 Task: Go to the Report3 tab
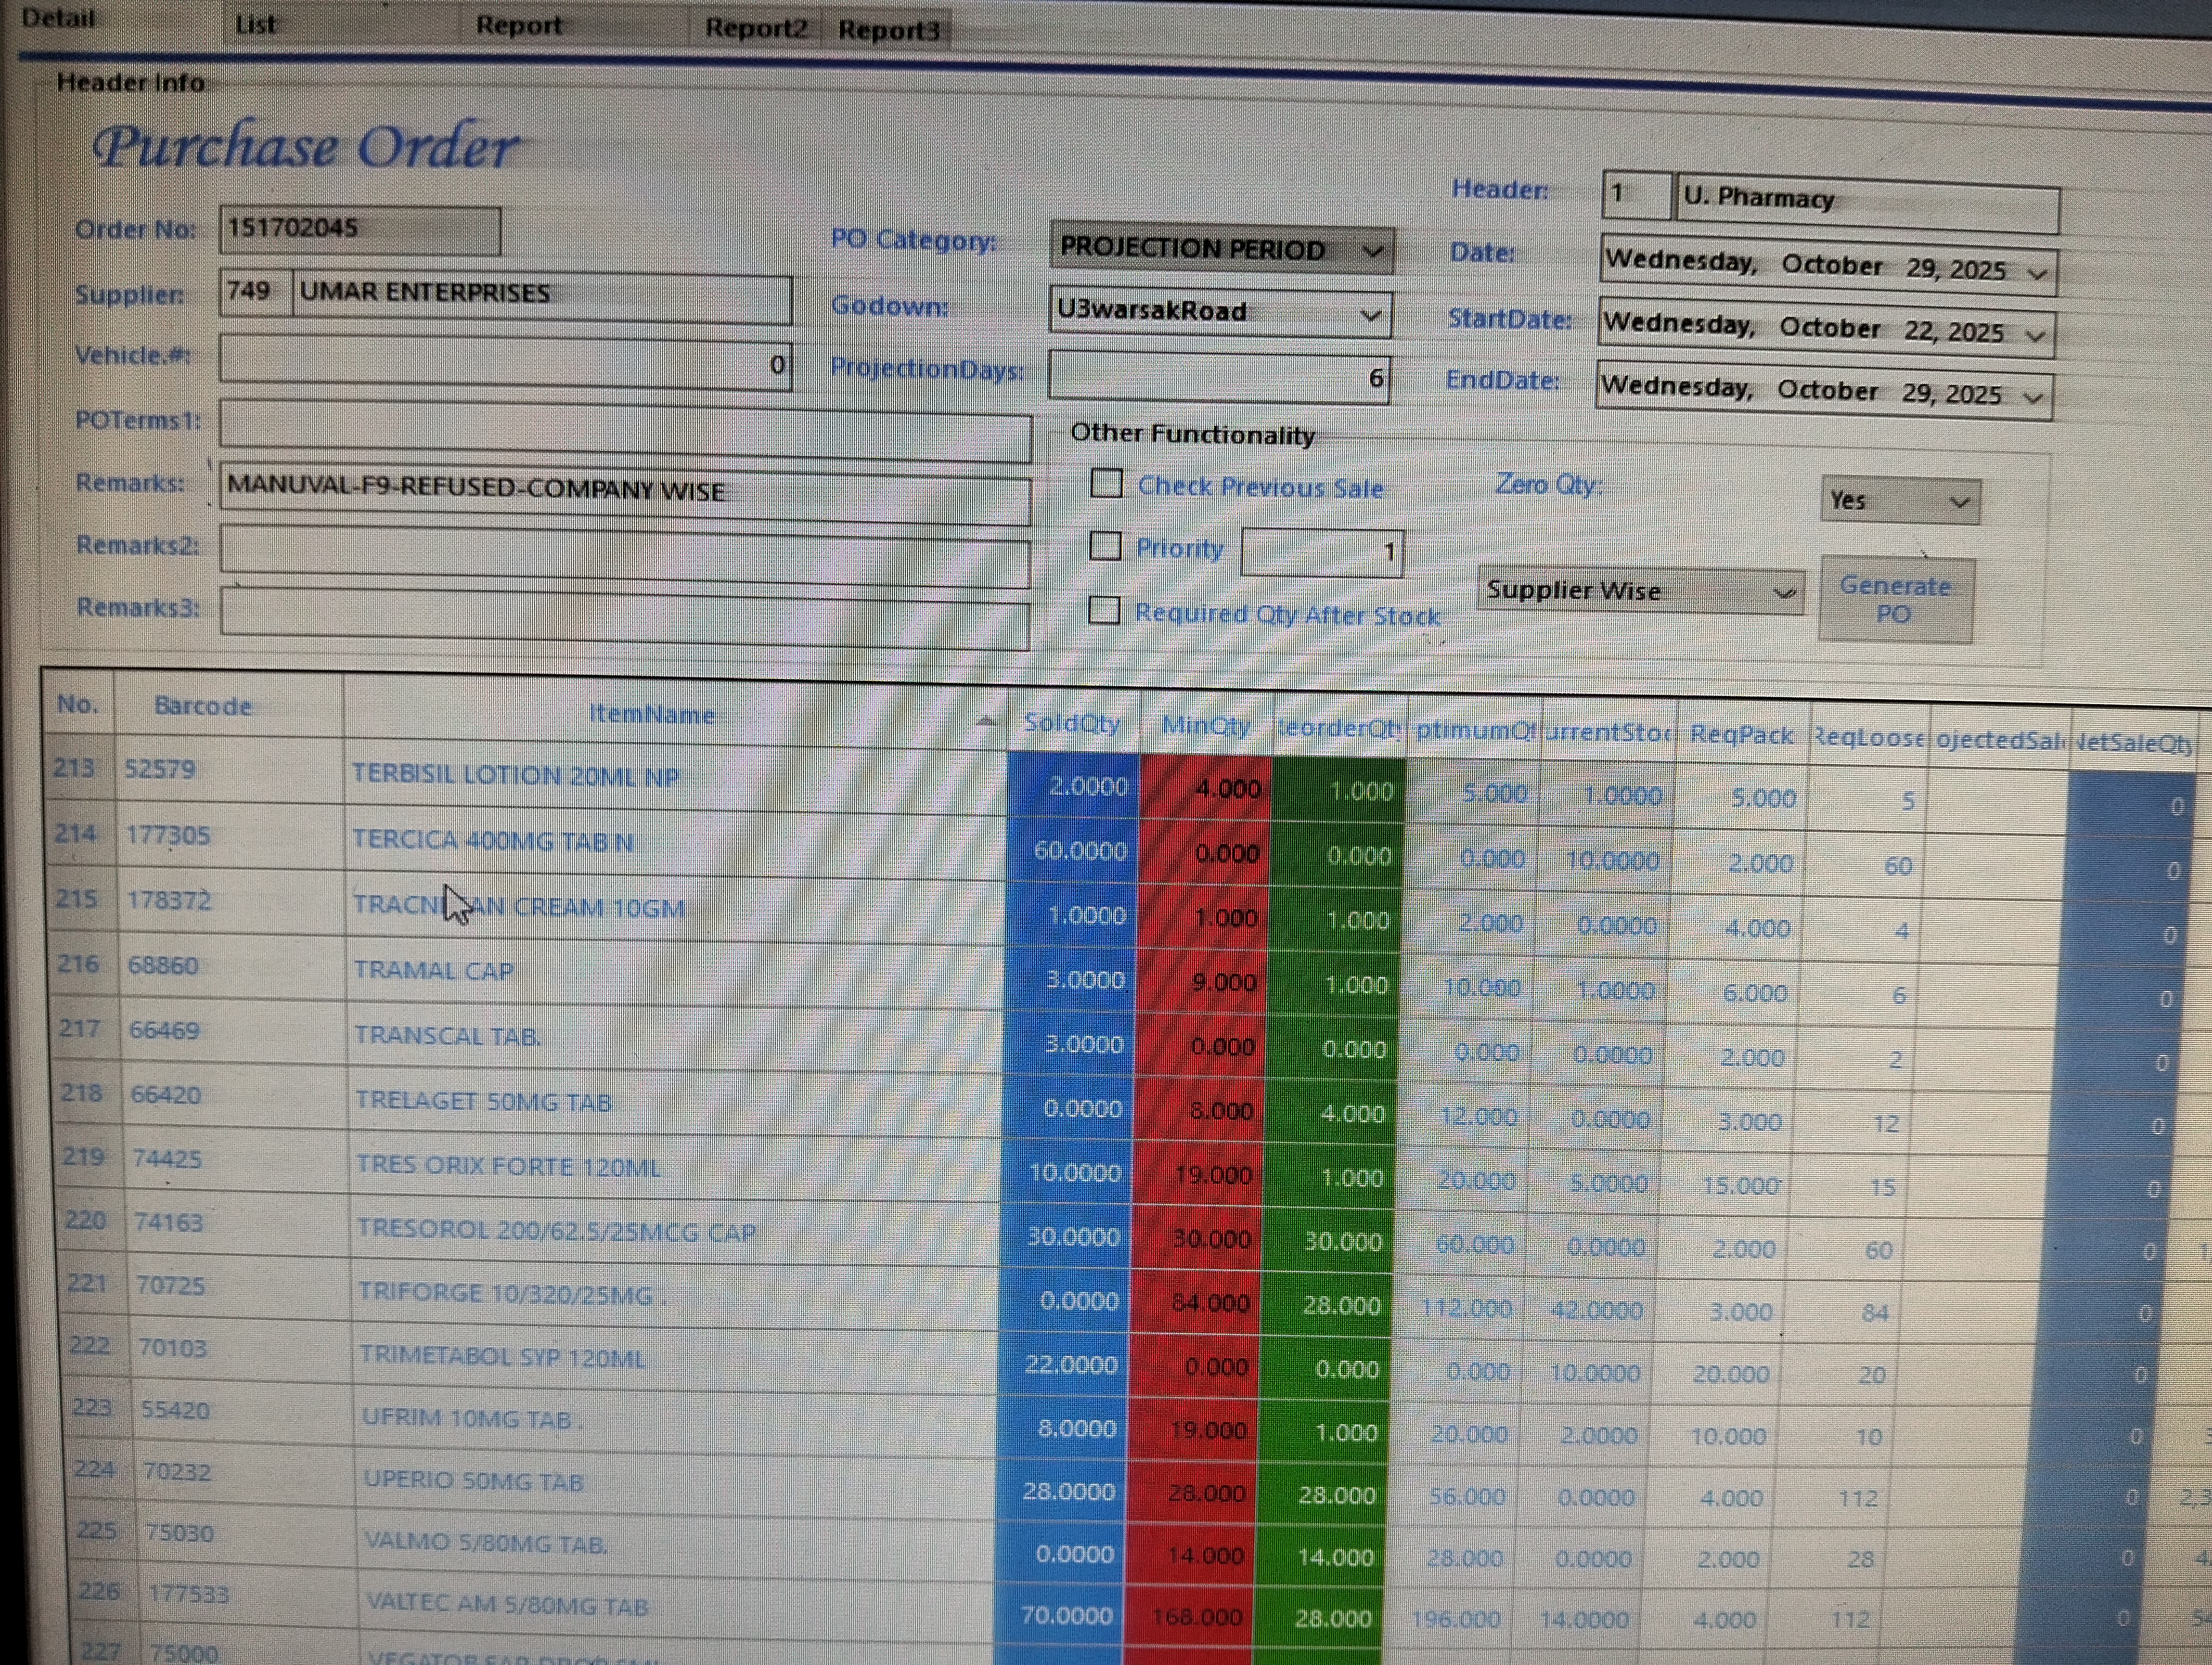pyautogui.click(x=888, y=30)
